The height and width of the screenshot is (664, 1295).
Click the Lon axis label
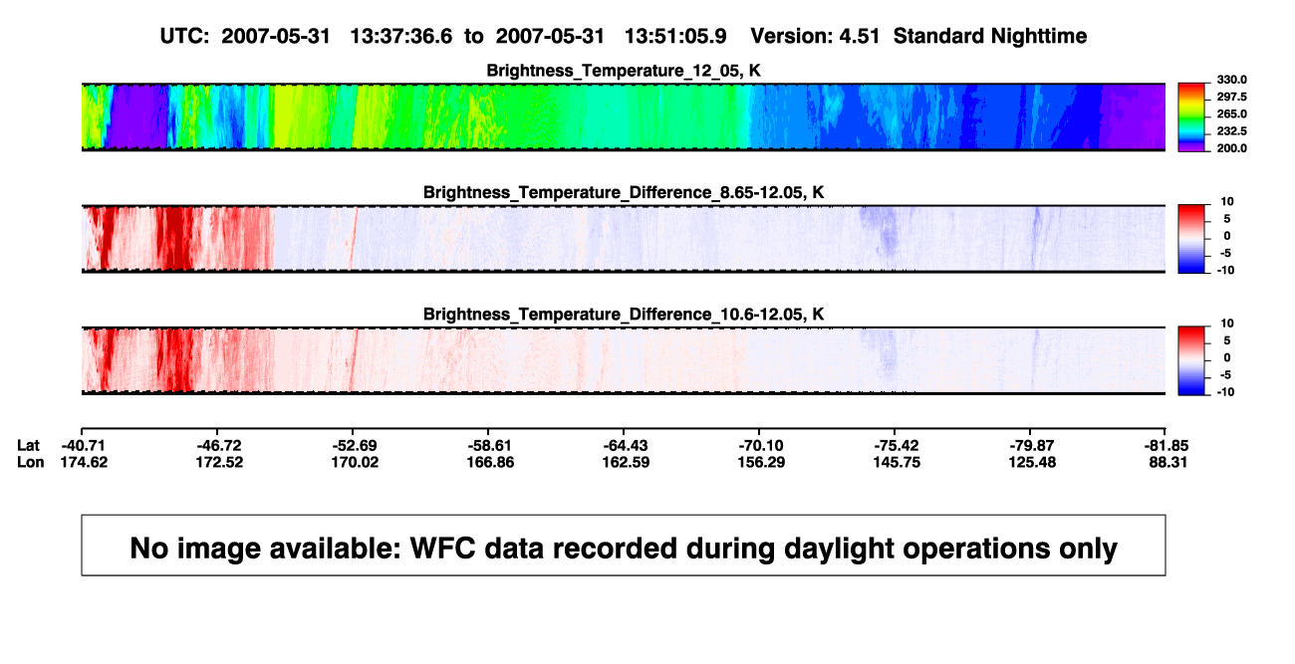[30, 462]
